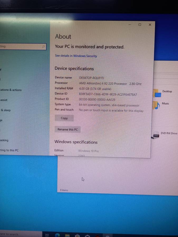The height and width of the screenshot is (237, 178).
Task: Click the Rename this PC button
Action: [68, 130]
